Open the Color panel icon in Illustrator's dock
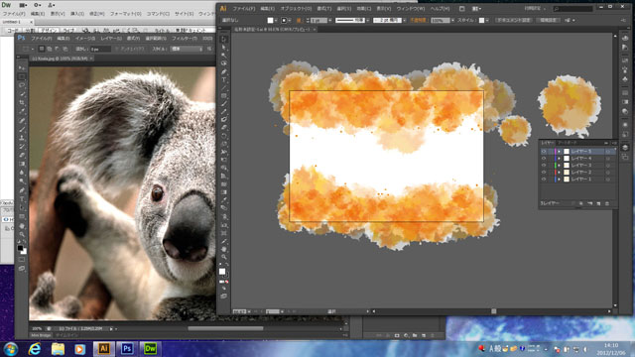635x357 pixels. coord(625,38)
